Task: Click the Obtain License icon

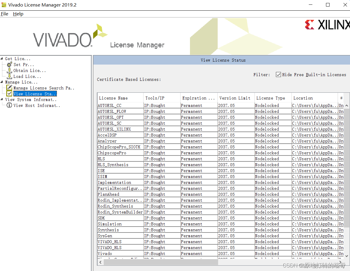Action: click(x=9, y=70)
